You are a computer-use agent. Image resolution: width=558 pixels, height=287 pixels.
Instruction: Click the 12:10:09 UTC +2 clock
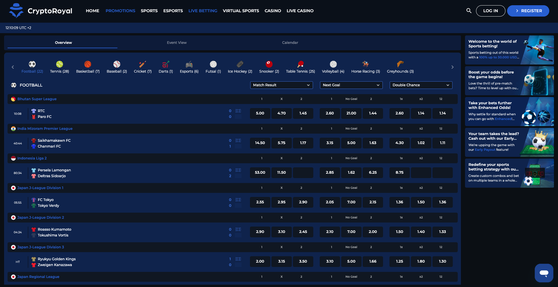pos(18,28)
